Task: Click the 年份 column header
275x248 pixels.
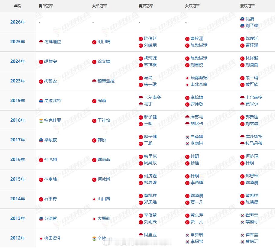Action: tap(18, 6)
